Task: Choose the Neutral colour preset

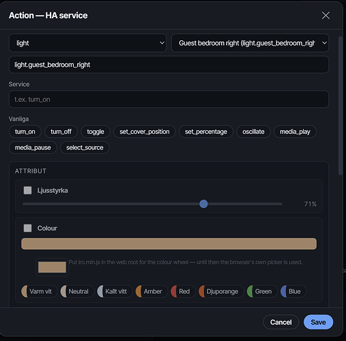Action: click(x=77, y=291)
